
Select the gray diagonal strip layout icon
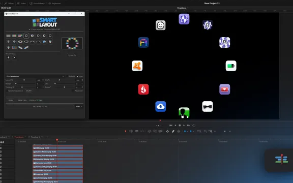coord(20,48)
